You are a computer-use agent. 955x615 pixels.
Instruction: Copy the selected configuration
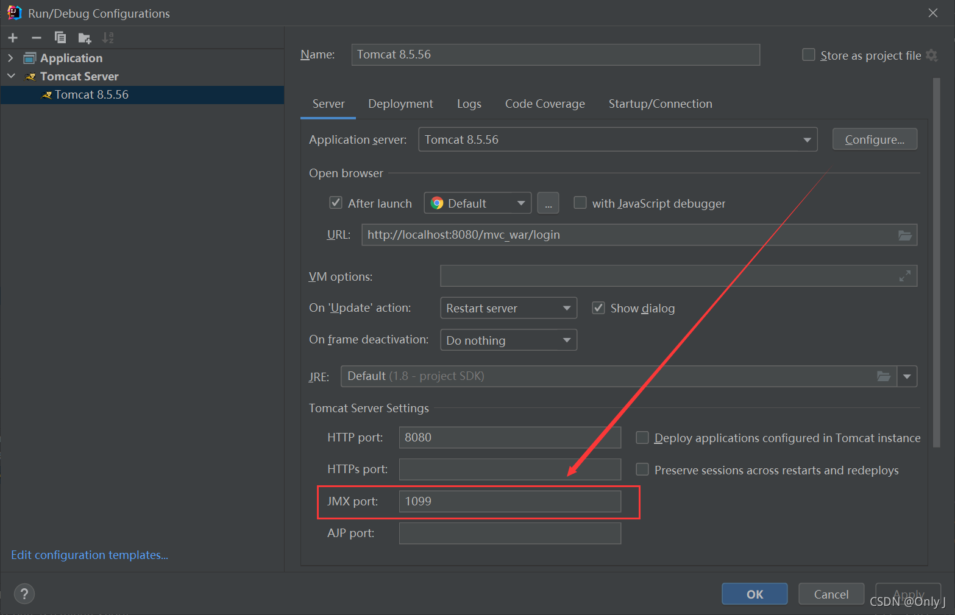click(x=60, y=38)
